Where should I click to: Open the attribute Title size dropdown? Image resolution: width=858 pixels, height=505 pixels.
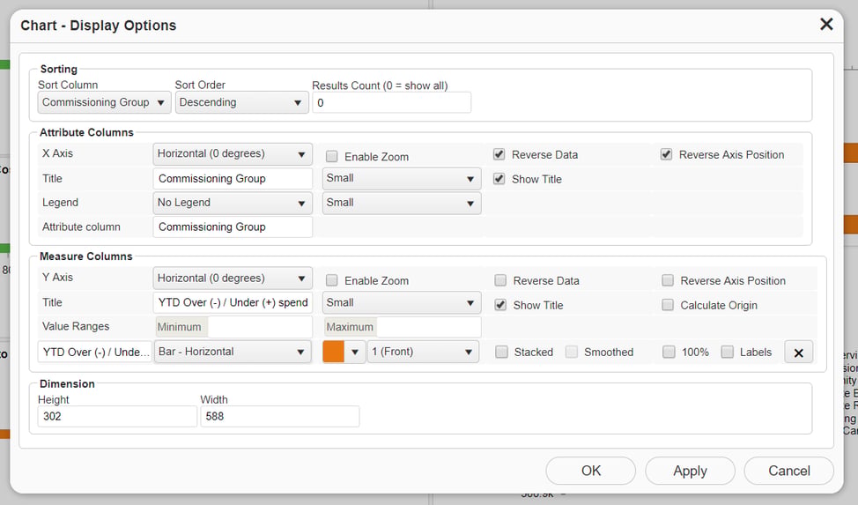402,179
